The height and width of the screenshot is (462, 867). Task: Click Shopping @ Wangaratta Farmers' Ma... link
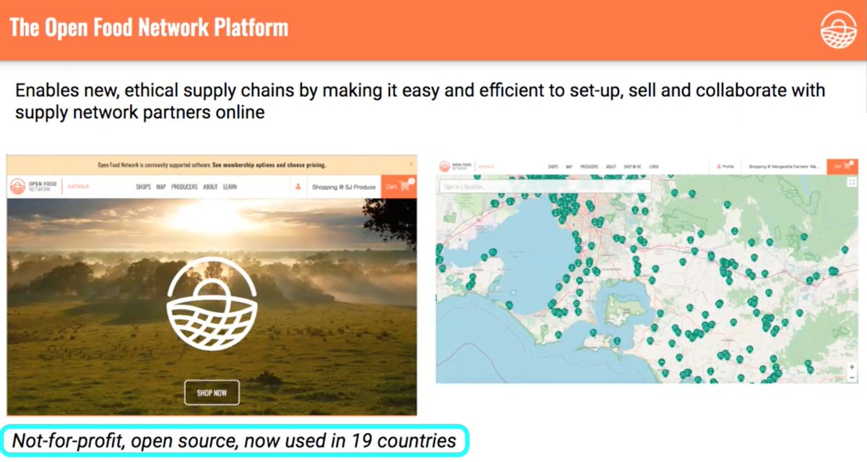pos(784,166)
